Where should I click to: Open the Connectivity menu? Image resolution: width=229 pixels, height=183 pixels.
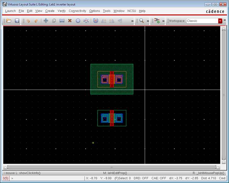[77, 11]
